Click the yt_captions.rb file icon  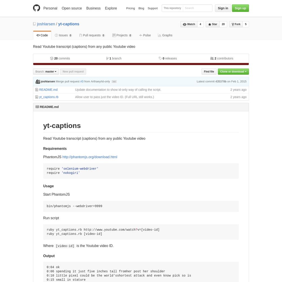coord(37,97)
